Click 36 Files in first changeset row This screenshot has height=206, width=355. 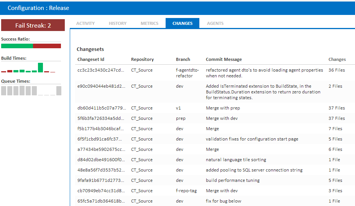(x=337, y=70)
